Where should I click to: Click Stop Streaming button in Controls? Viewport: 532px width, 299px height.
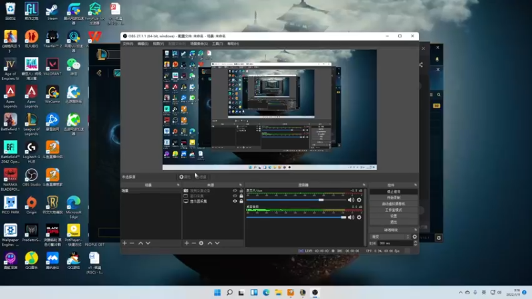(x=393, y=191)
